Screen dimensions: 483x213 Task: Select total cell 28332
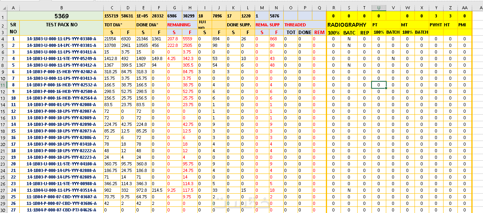(159, 16)
